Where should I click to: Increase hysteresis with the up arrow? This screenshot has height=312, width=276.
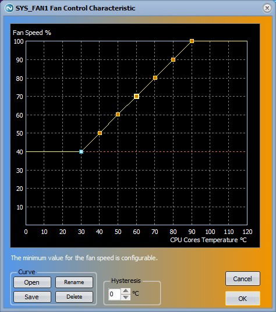(x=126, y=291)
